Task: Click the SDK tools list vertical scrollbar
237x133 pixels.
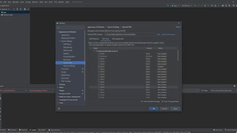Action: [178, 55]
